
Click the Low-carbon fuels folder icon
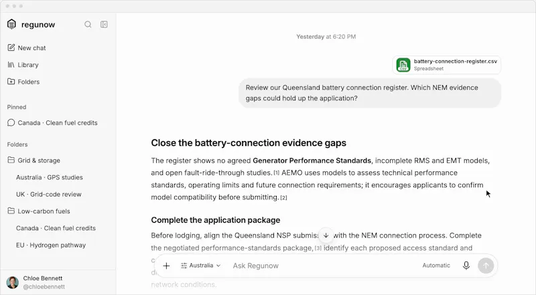11,211
